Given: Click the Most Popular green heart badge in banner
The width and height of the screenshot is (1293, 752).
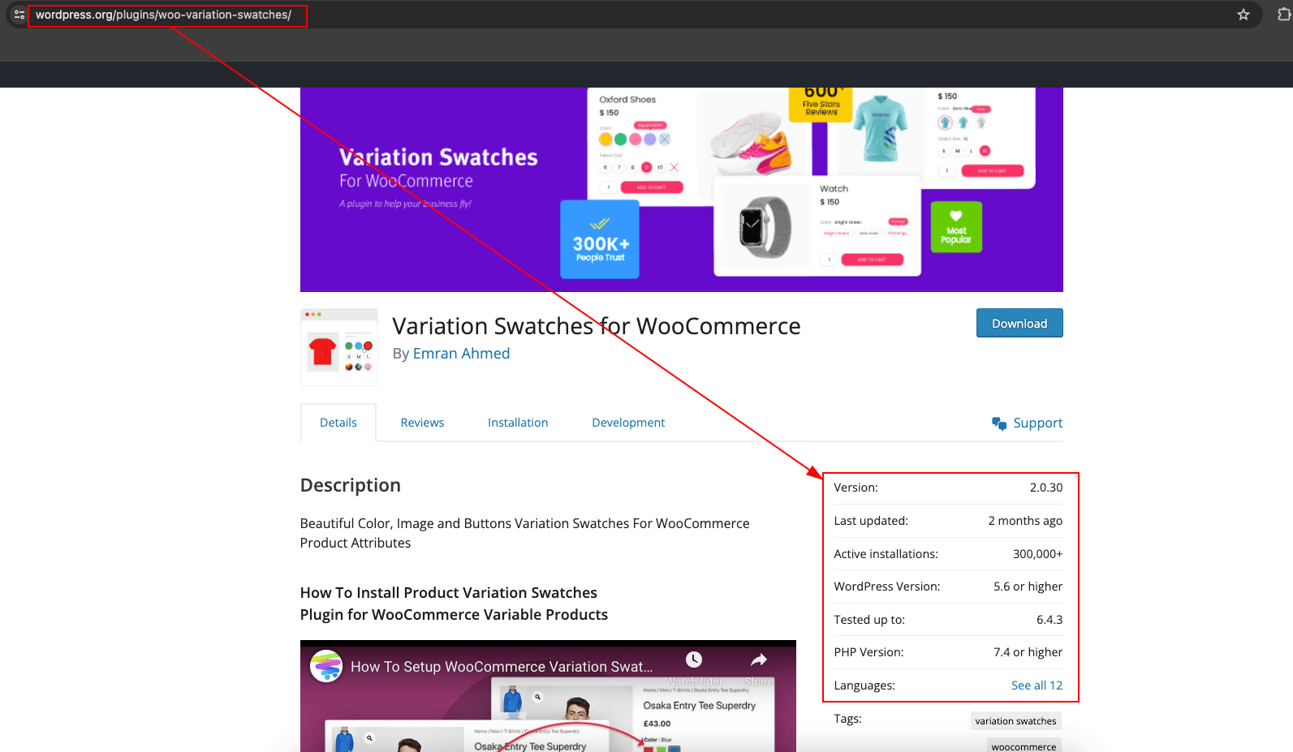Looking at the screenshot, I should pyautogui.click(x=956, y=227).
